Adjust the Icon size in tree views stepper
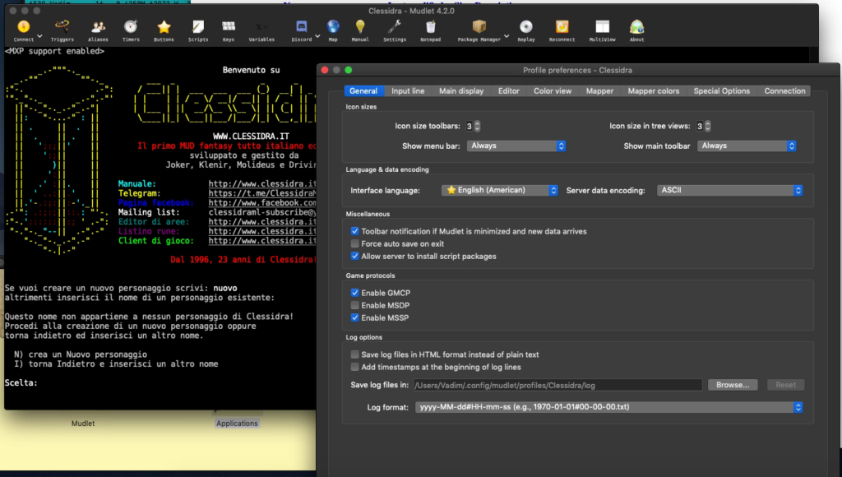This screenshot has height=477, width=842. (x=708, y=126)
